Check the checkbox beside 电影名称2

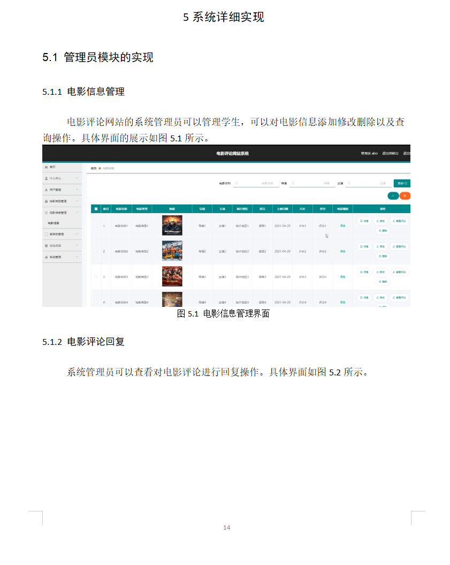click(x=95, y=251)
